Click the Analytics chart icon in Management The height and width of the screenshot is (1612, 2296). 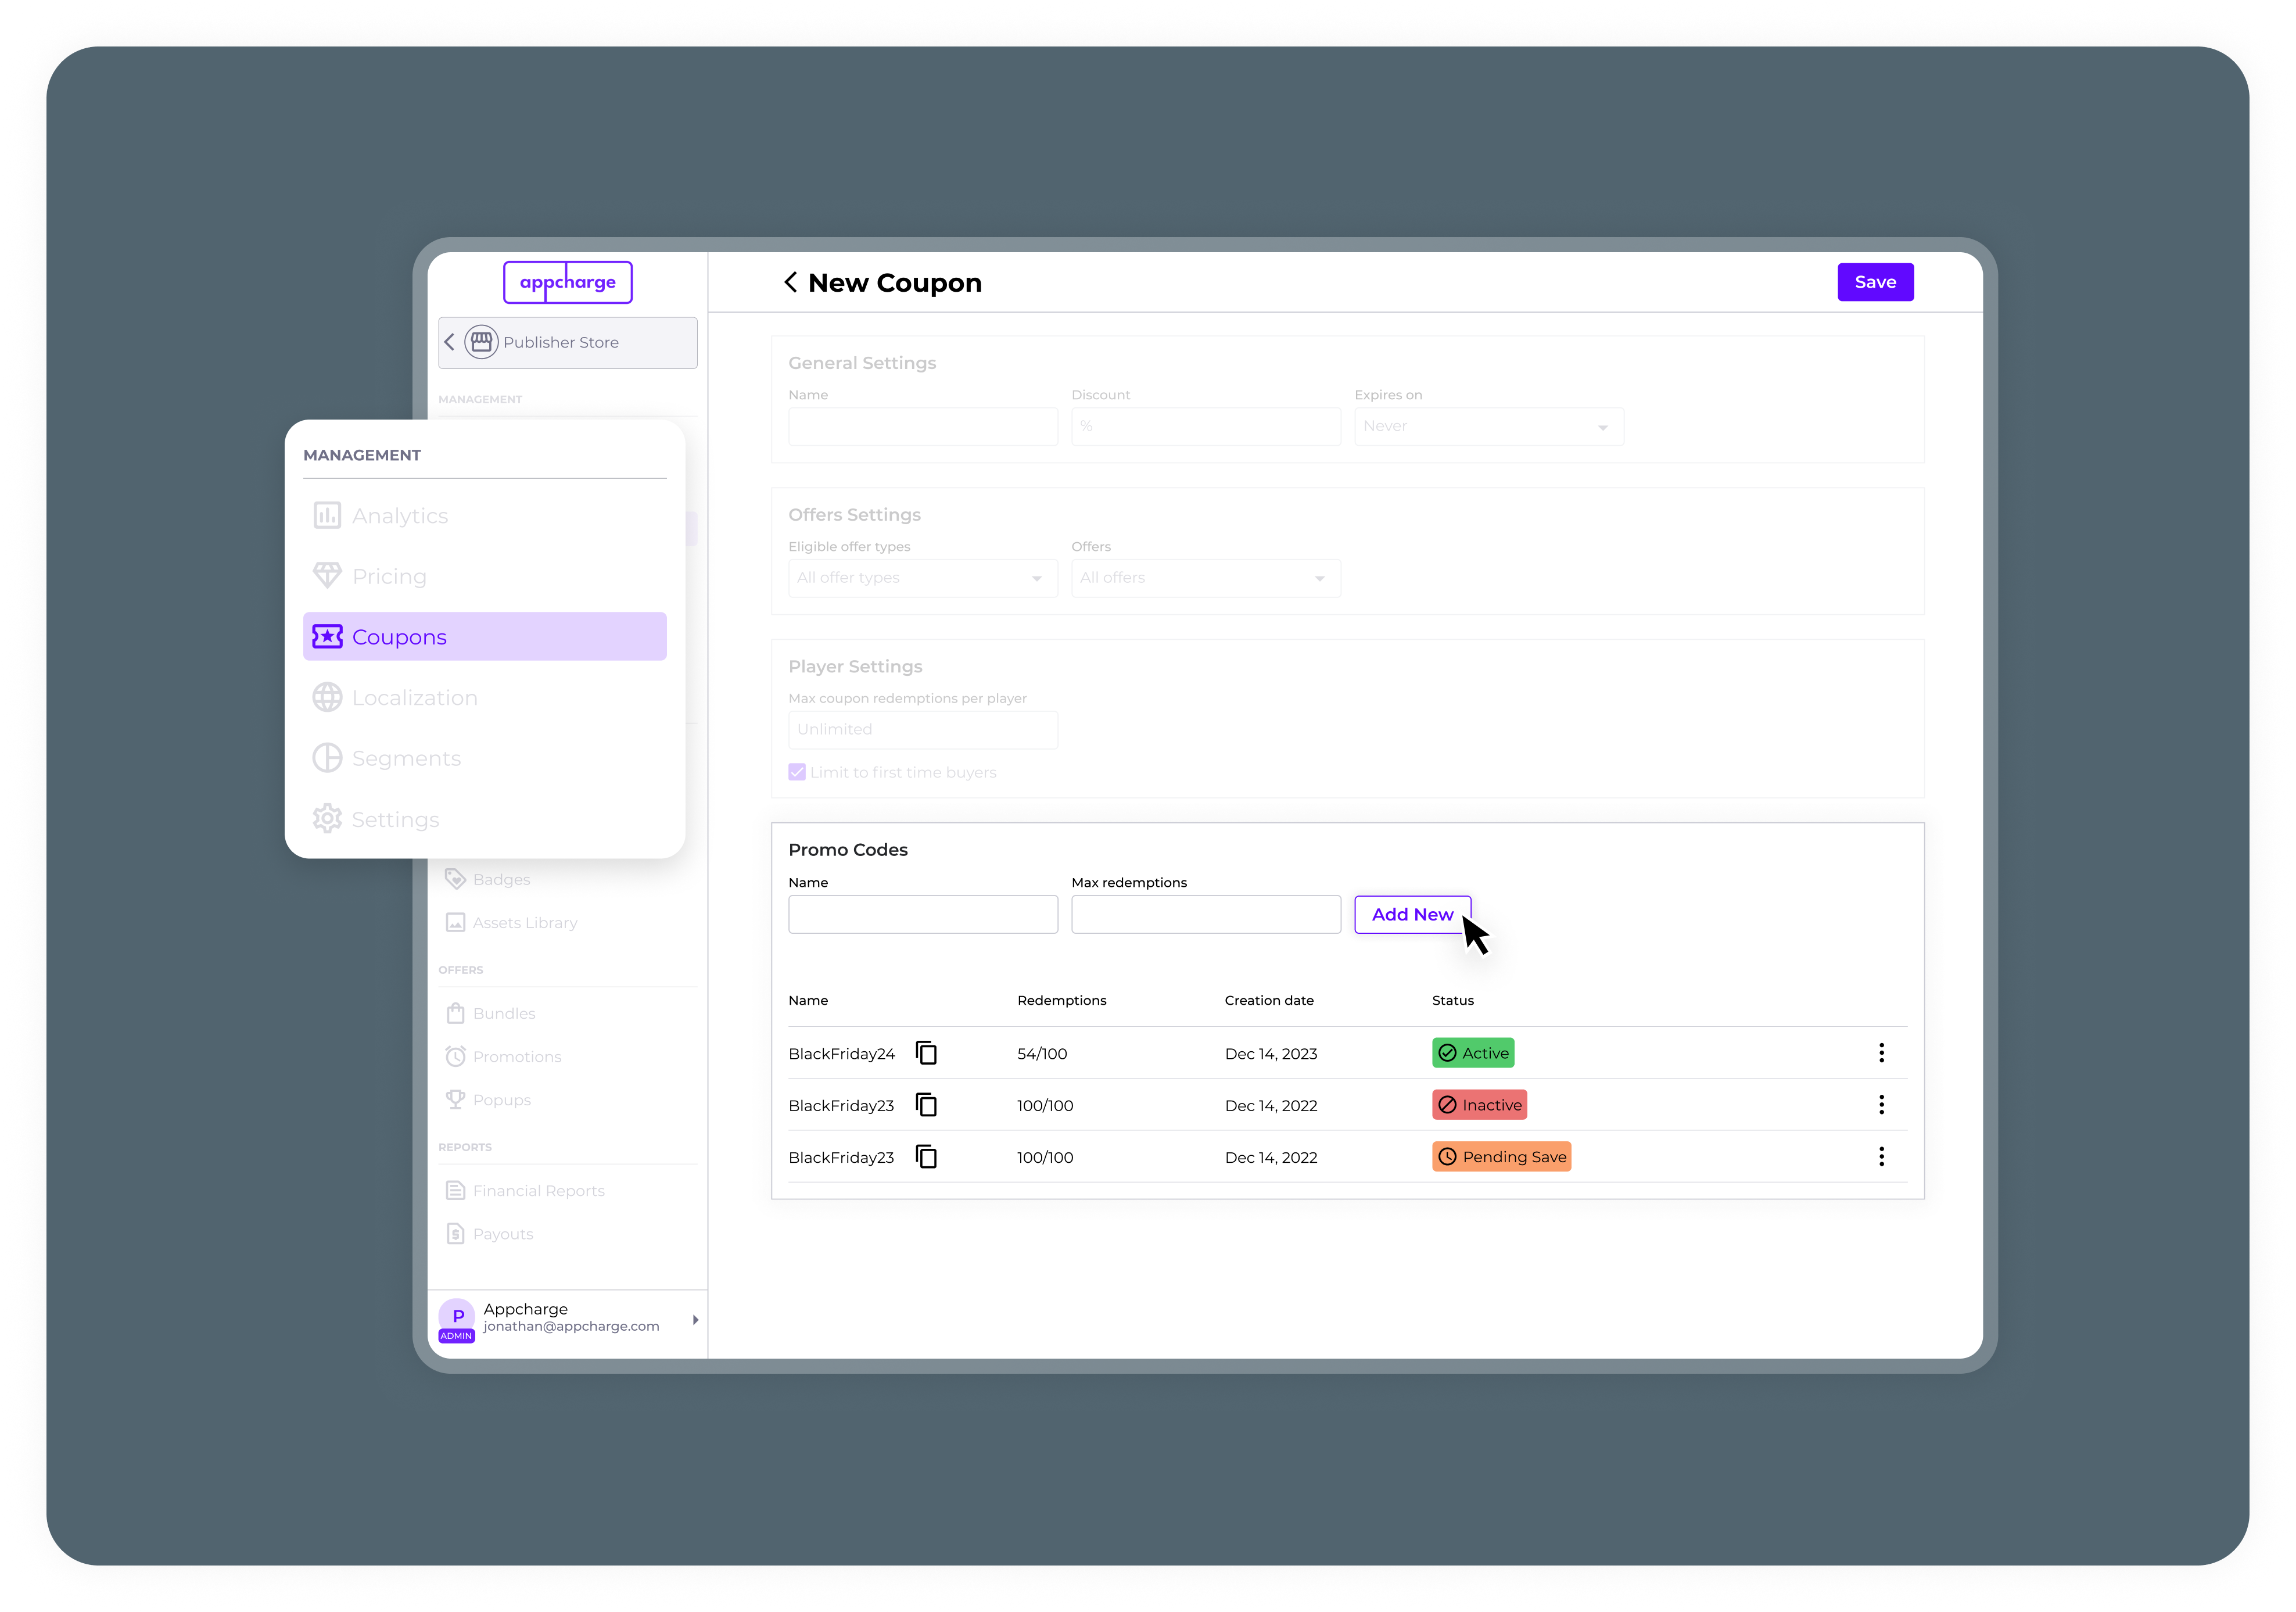click(327, 516)
